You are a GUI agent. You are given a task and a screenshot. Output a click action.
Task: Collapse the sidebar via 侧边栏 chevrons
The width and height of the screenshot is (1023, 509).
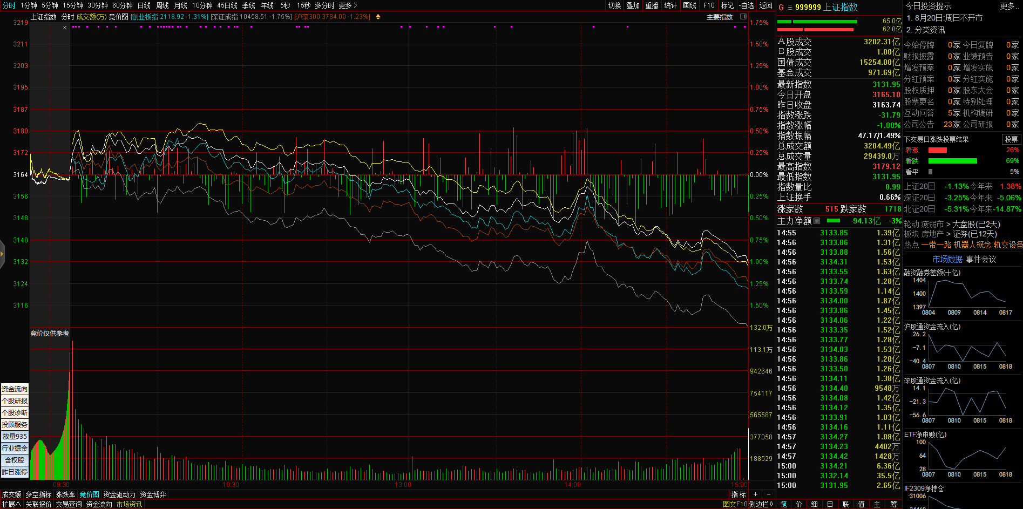[x=761, y=504]
